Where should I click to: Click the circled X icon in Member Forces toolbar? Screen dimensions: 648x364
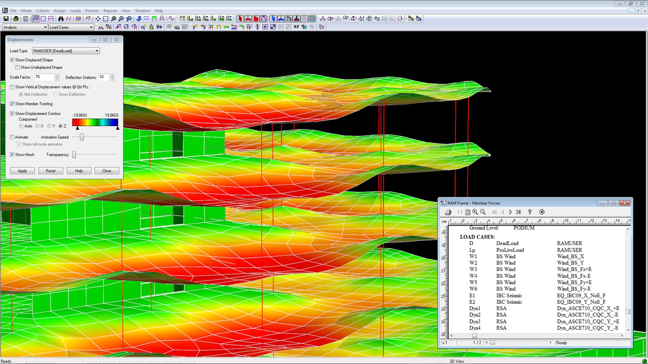click(542, 212)
